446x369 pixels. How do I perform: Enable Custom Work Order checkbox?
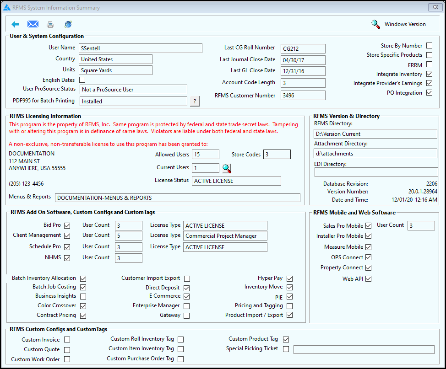point(67,359)
